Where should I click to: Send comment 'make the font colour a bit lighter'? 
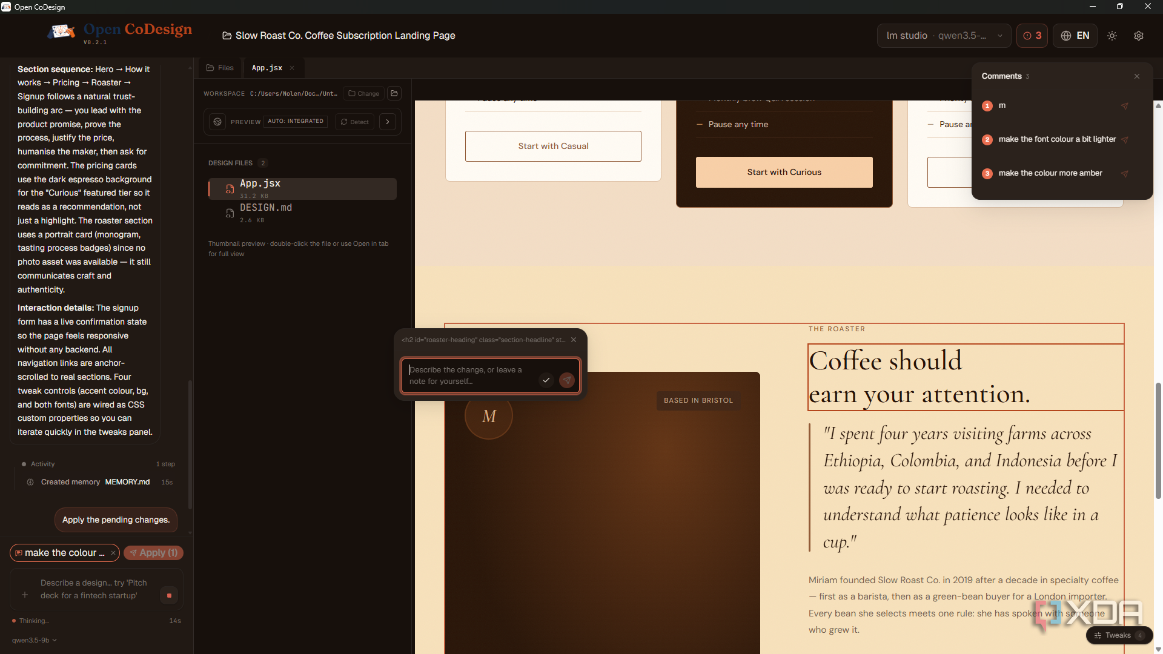1125,140
